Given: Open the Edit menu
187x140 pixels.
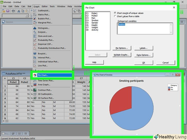Looking at the screenshot, I should click(x=10, y=6).
